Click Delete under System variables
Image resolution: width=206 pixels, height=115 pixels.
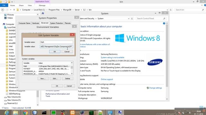click(x=68, y=79)
